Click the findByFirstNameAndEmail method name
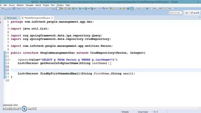The width and height of the screenshot is (201, 113). point(60,73)
